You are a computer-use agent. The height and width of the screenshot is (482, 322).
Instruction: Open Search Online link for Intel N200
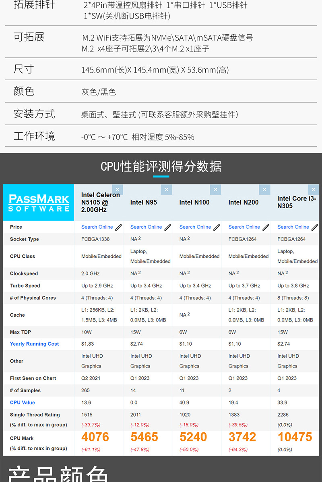tap(244, 227)
